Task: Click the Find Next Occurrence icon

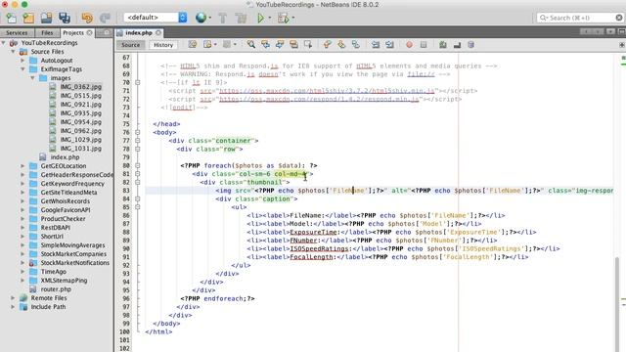Action: pyautogui.click(x=280, y=45)
